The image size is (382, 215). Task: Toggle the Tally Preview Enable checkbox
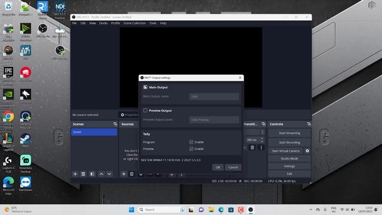pos(191,149)
